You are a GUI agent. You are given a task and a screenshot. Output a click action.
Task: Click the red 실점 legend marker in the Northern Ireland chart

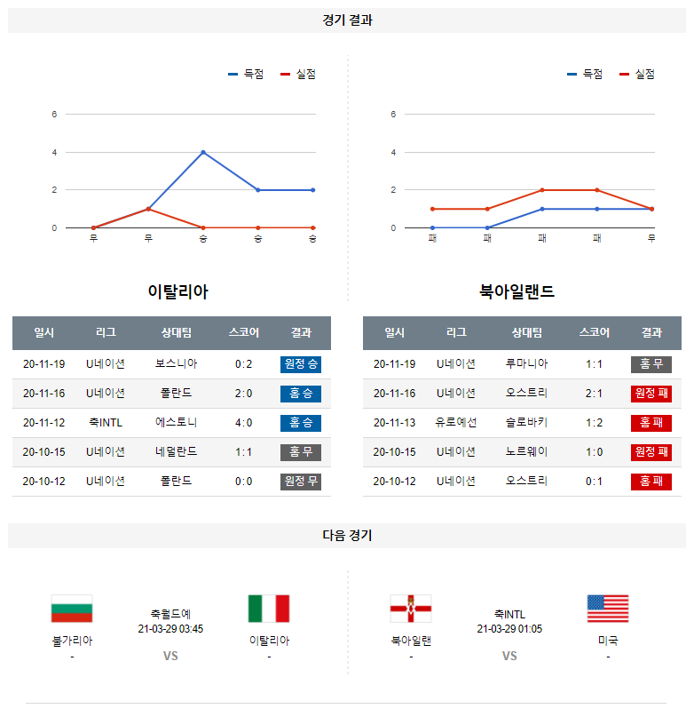click(x=624, y=75)
